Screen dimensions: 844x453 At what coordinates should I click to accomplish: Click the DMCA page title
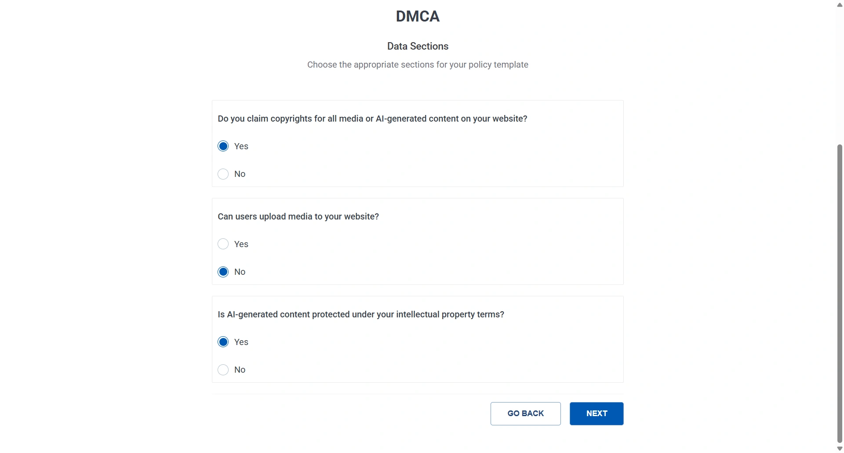pyautogui.click(x=417, y=16)
